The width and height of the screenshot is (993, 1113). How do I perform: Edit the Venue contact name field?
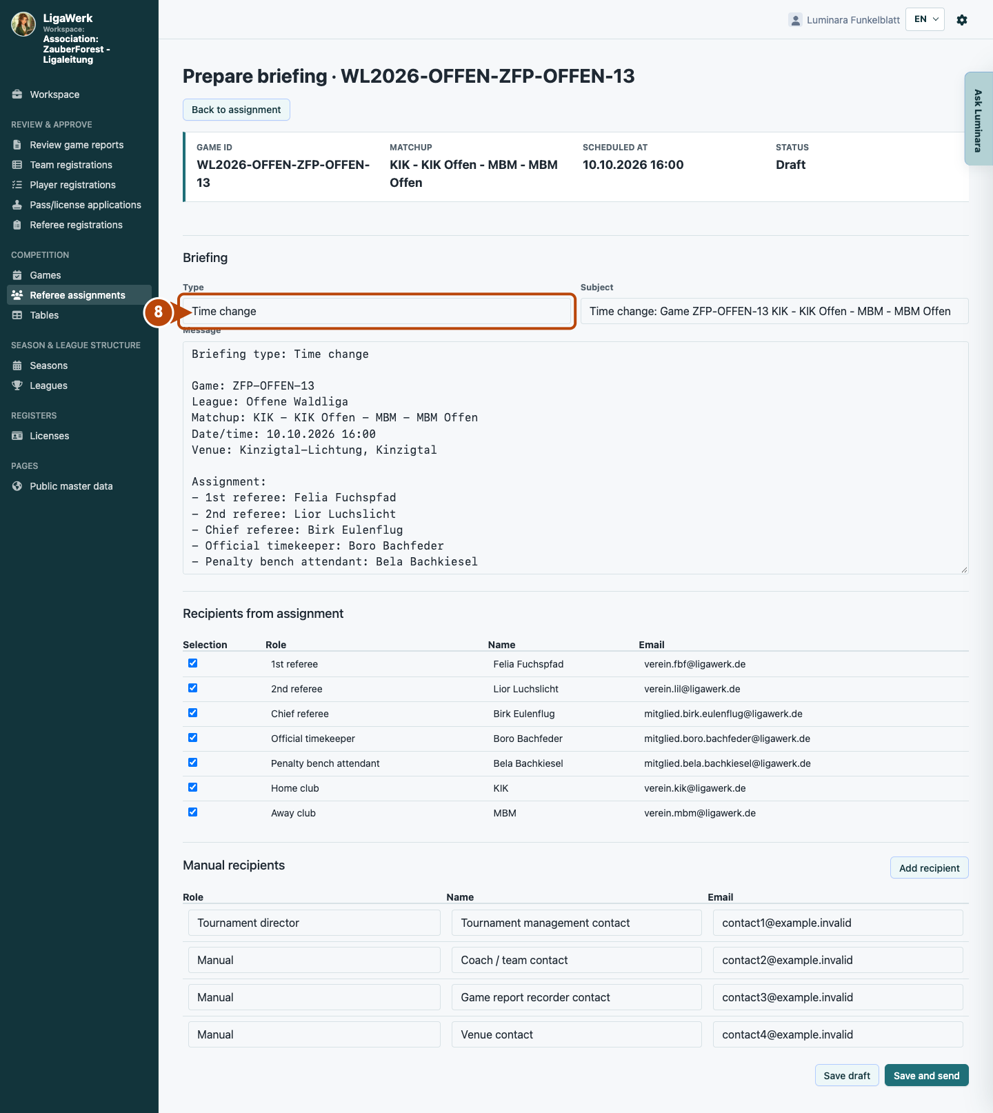(x=576, y=1034)
